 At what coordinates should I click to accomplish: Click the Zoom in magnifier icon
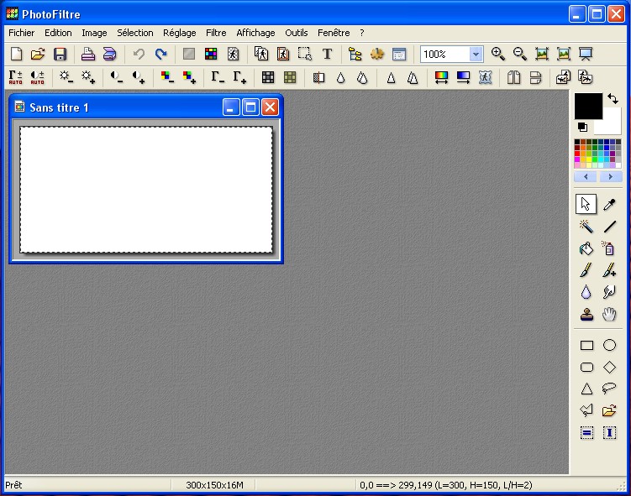coord(497,54)
